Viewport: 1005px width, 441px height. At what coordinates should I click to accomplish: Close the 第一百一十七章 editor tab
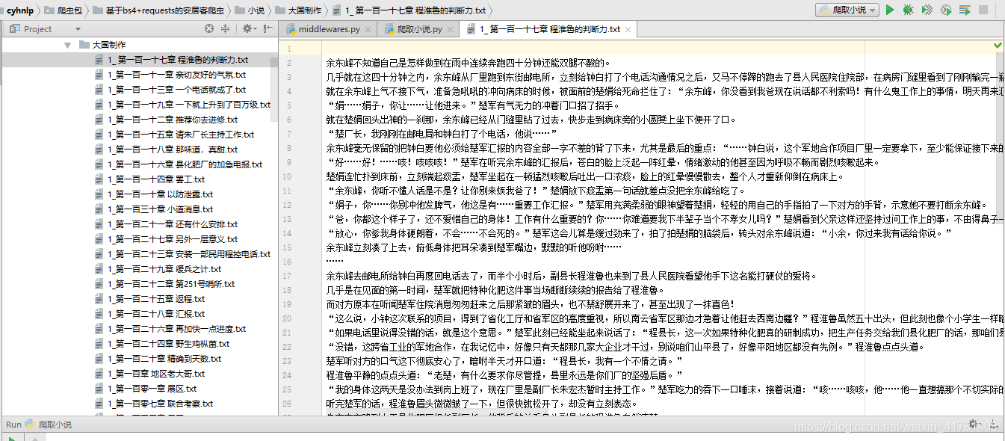click(x=629, y=29)
